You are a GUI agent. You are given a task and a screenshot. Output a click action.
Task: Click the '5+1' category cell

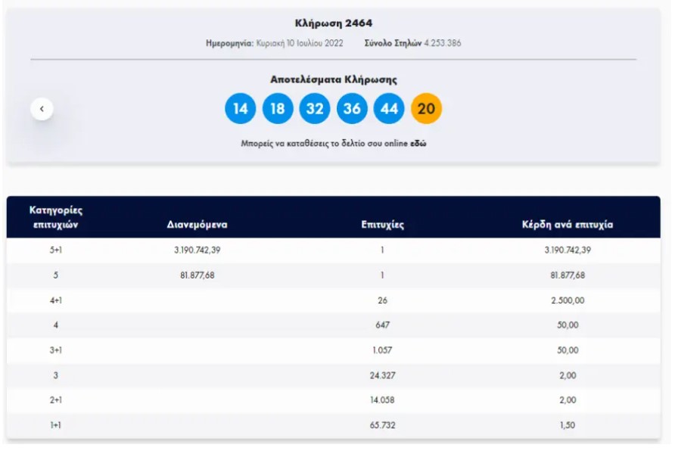pos(55,250)
